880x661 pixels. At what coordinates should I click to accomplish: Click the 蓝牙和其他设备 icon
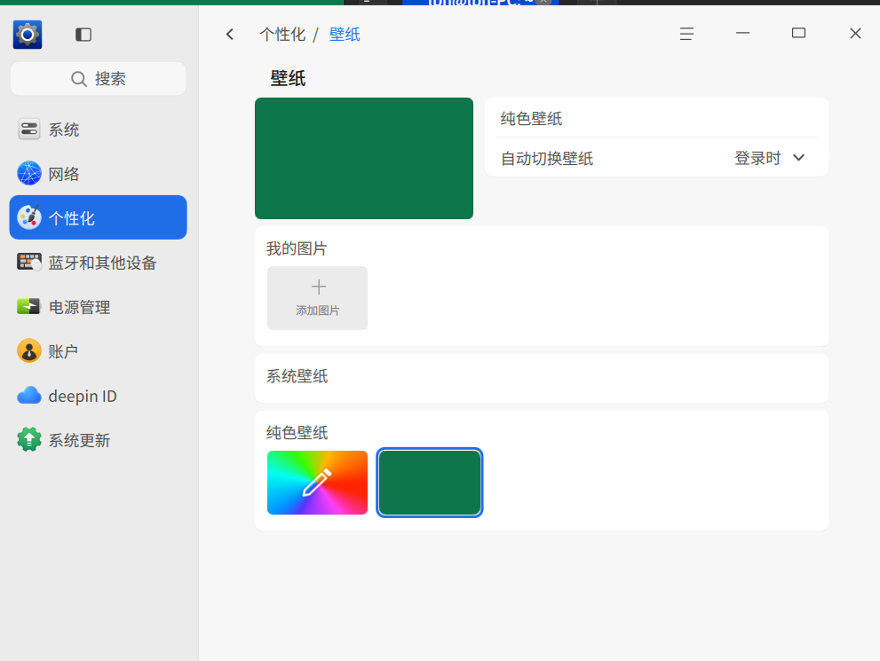coord(28,262)
